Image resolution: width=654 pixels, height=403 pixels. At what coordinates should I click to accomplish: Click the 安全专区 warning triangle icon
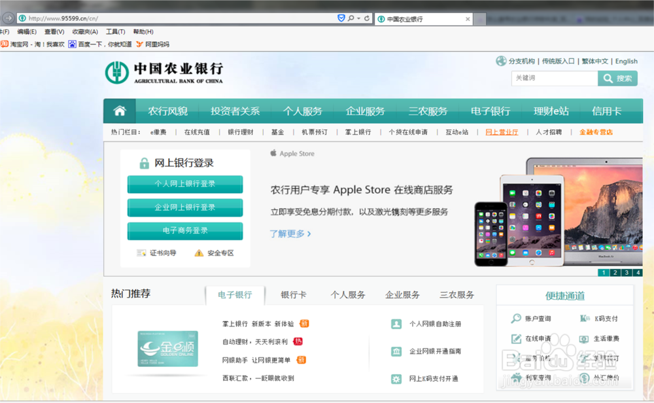pos(199,253)
